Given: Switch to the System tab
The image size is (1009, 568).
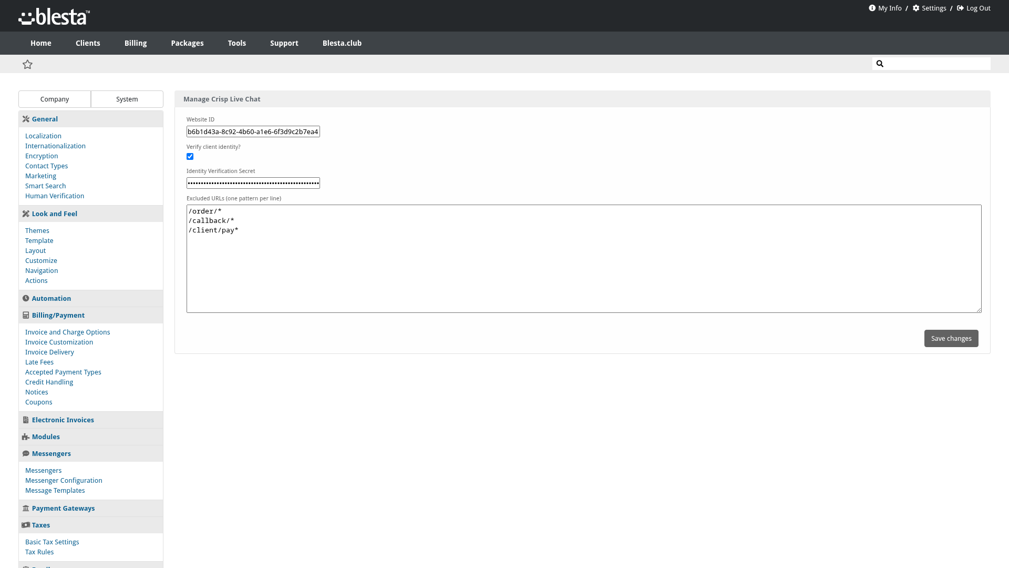Looking at the screenshot, I should click(127, 99).
